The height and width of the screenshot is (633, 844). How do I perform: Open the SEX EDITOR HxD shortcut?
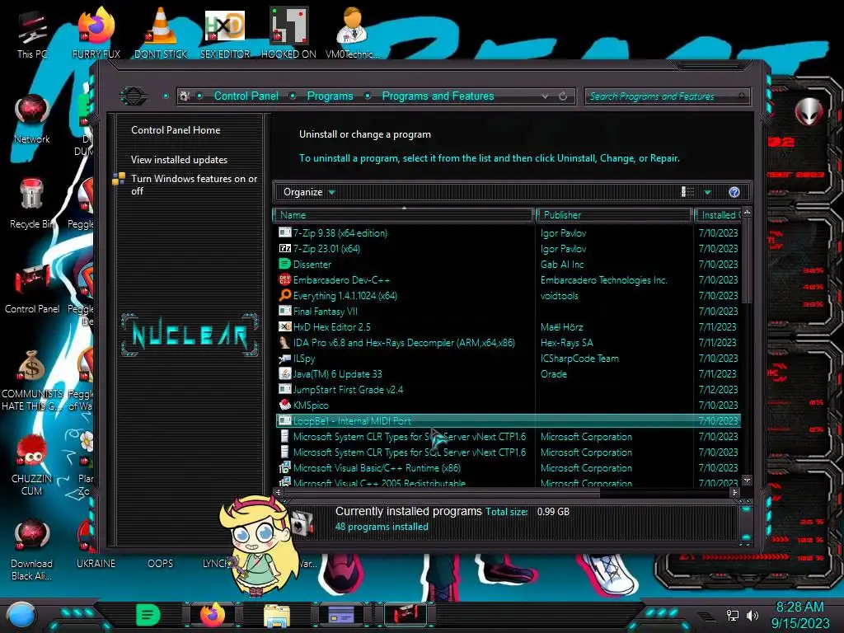(x=225, y=33)
